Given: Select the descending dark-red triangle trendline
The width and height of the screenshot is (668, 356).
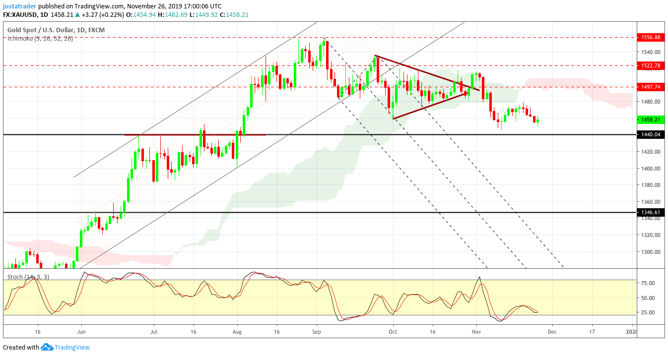Looking at the screenshot, I should (x=427, y=73).
